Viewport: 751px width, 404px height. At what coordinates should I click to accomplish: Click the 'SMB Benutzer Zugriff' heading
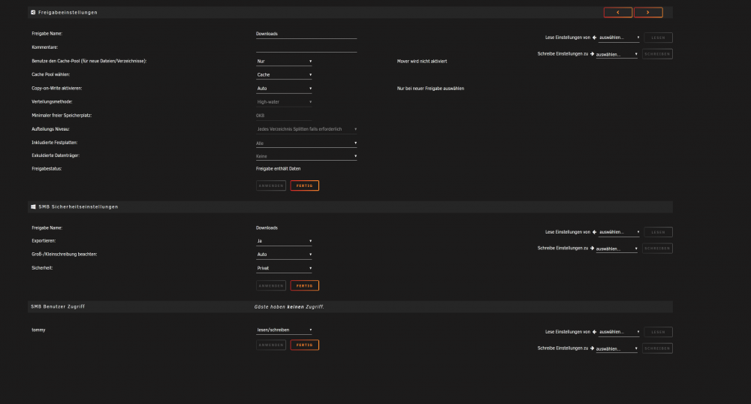coord(58,306)
